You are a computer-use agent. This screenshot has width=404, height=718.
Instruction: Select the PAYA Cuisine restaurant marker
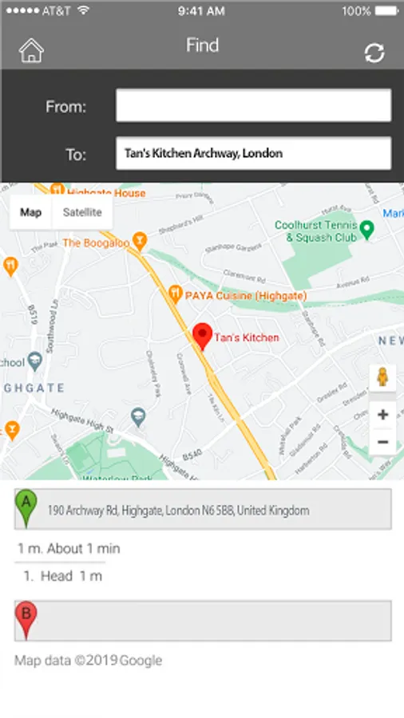(x=175, y=294)
